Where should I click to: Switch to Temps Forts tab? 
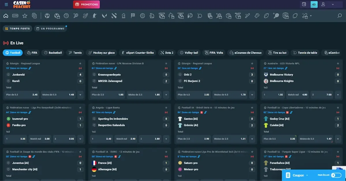(17, 29)
